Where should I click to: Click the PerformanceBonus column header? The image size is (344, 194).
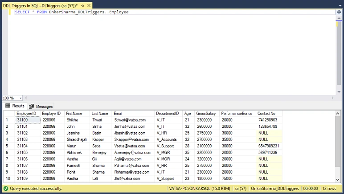coord(238,114)
